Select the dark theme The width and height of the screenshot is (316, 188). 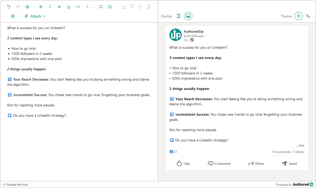pyautogui.click(x=308, y=16)
